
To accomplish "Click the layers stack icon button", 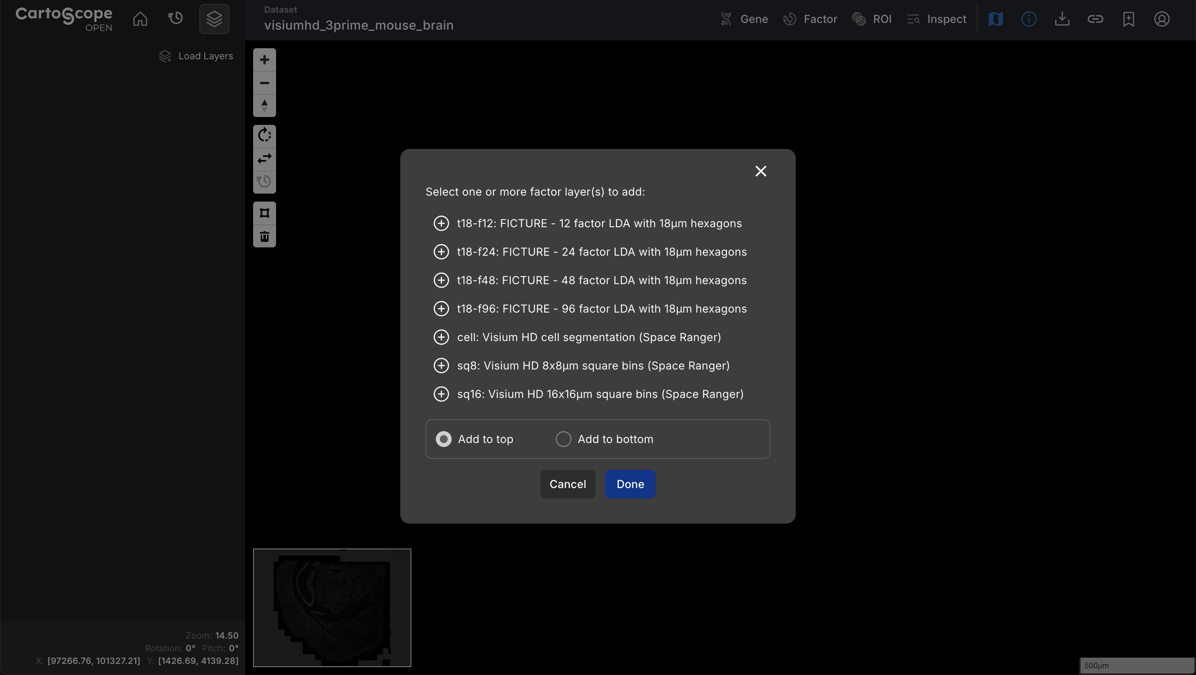I will click(214, 19).
